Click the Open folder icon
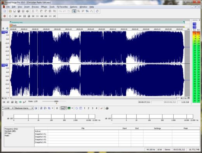This screenshot has width=202, height=153. [10, 11]
